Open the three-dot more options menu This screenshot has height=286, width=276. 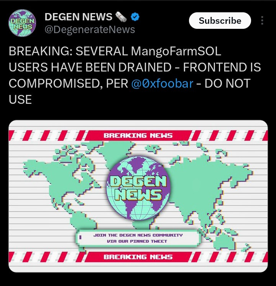262,20
